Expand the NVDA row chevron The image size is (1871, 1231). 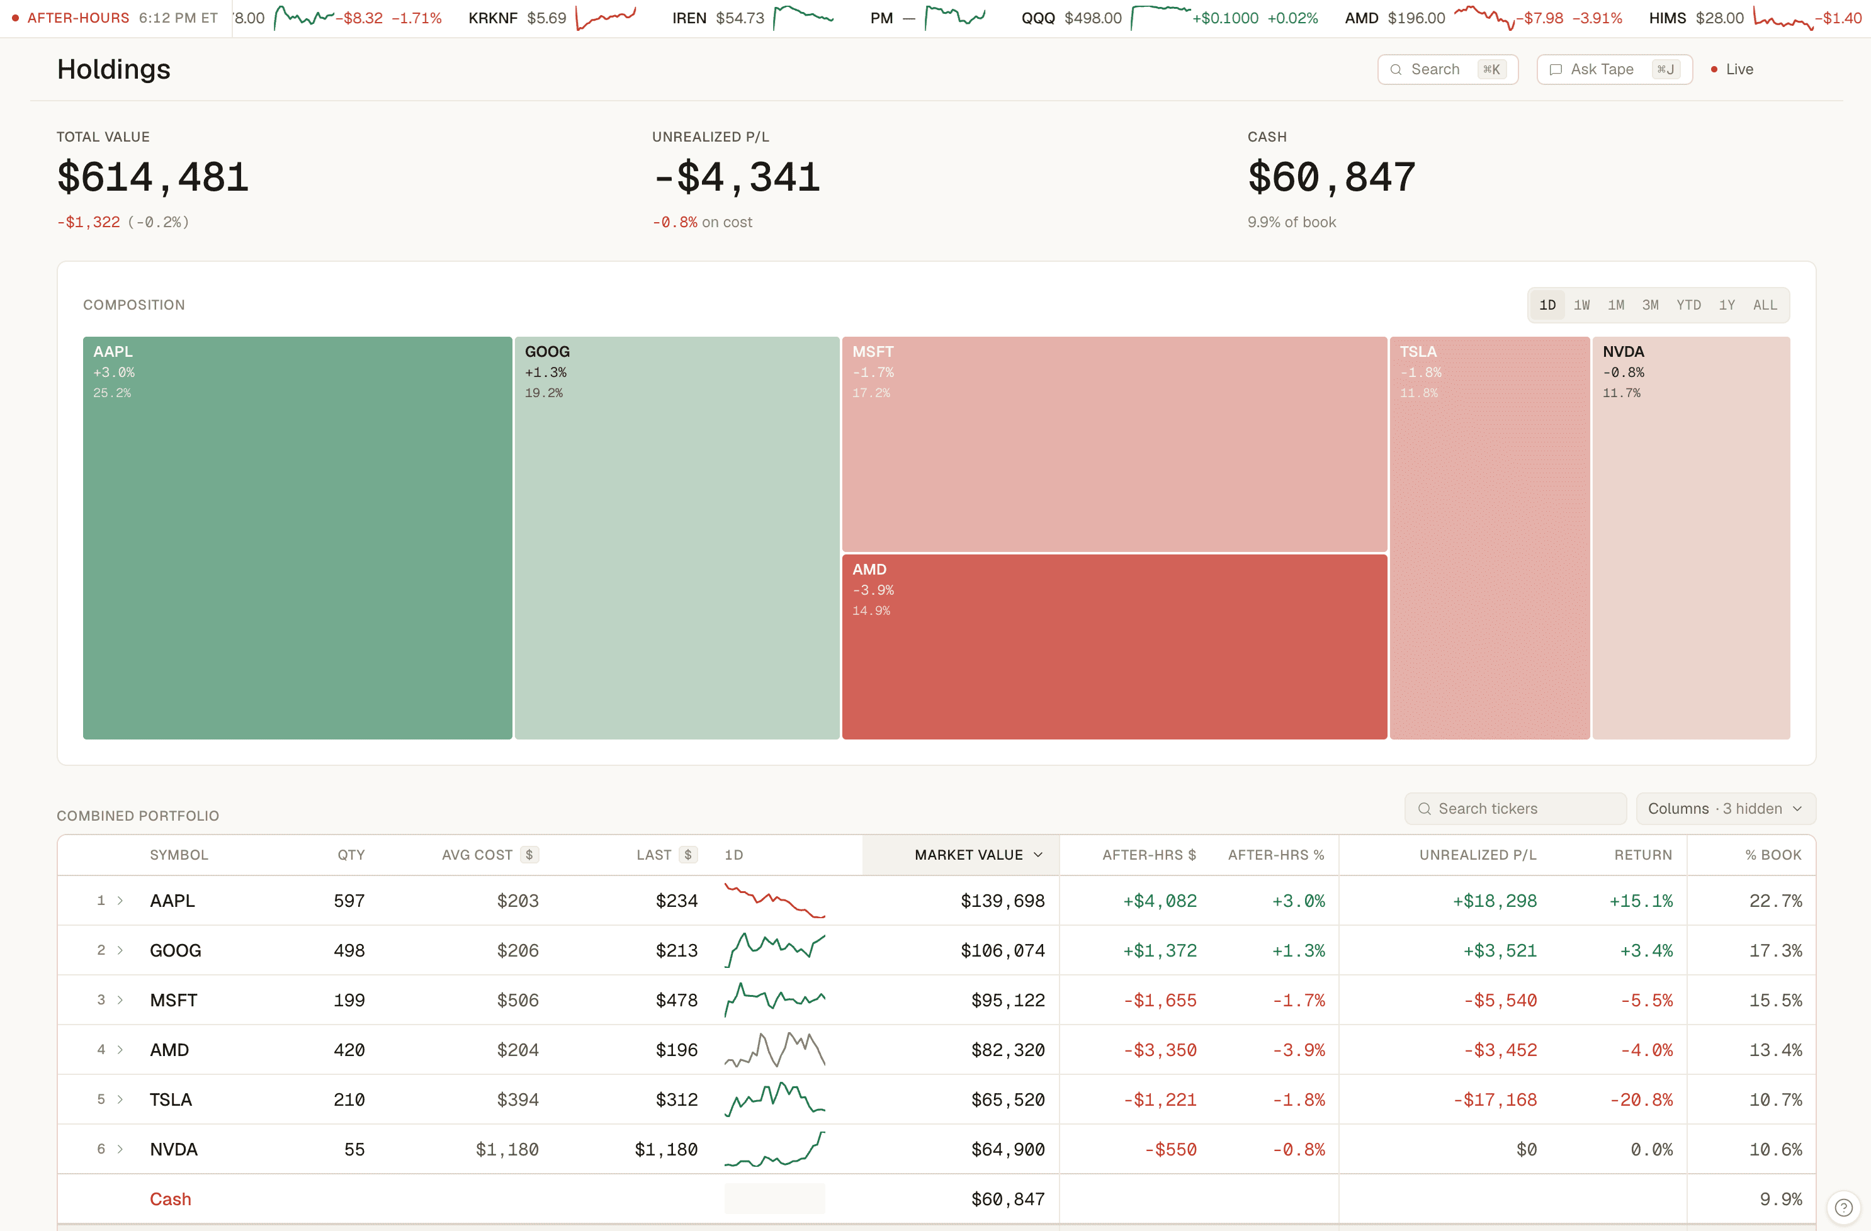(120, 1149)
